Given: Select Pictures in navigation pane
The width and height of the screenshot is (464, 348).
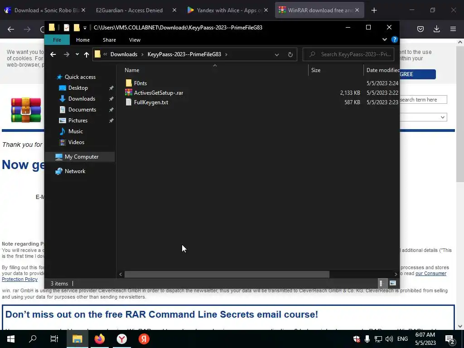Looking at the screenshot, I should pyautogui.click(x=78, y=121).
